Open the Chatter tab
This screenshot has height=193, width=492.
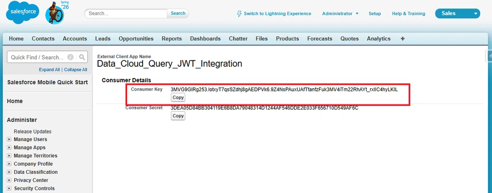coord(238,39)
